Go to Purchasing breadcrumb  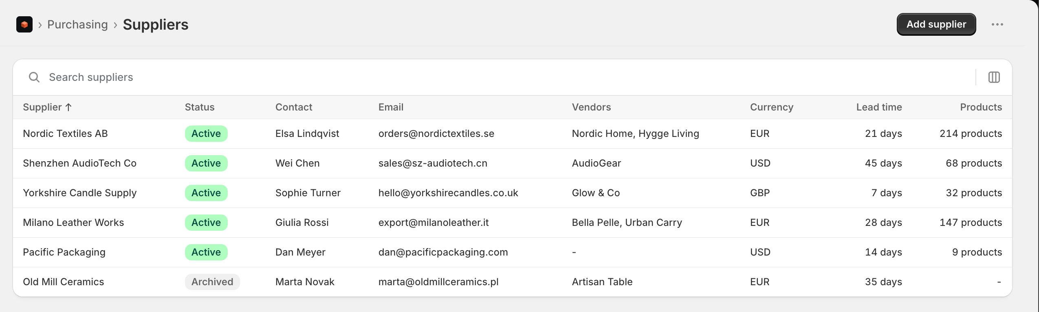click(77, 24)
